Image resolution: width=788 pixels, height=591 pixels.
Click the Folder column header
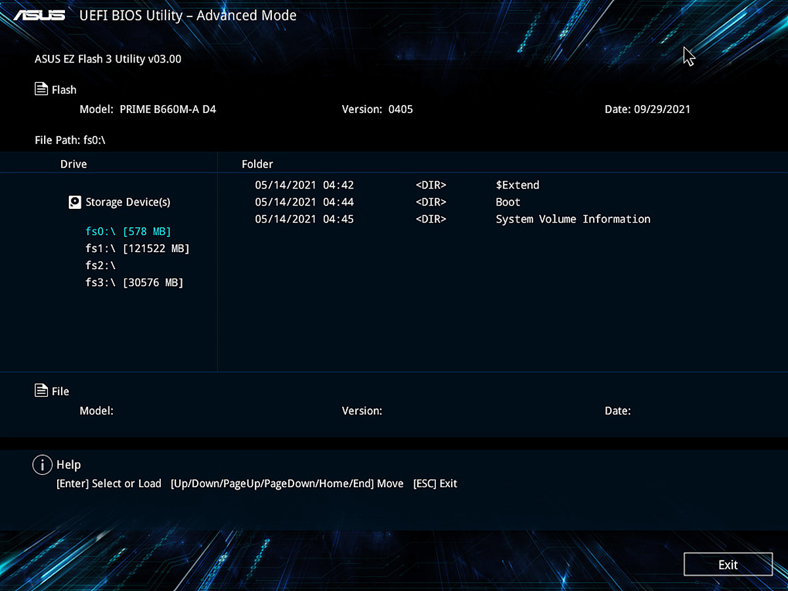click(x=257, y=164)
